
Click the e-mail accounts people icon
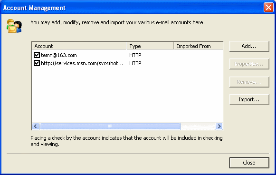click(x=14, y=26)
